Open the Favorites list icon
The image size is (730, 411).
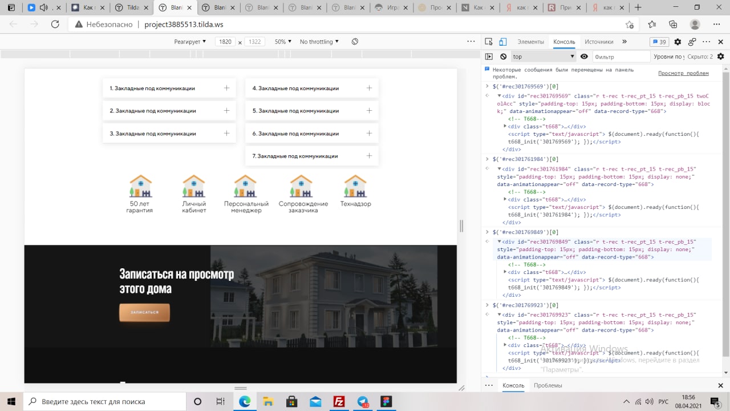pyautogui.click(x=652, y=25)
